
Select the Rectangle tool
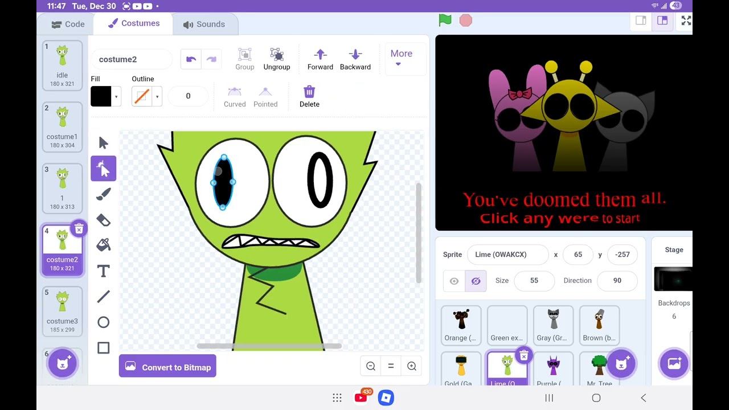103,348
